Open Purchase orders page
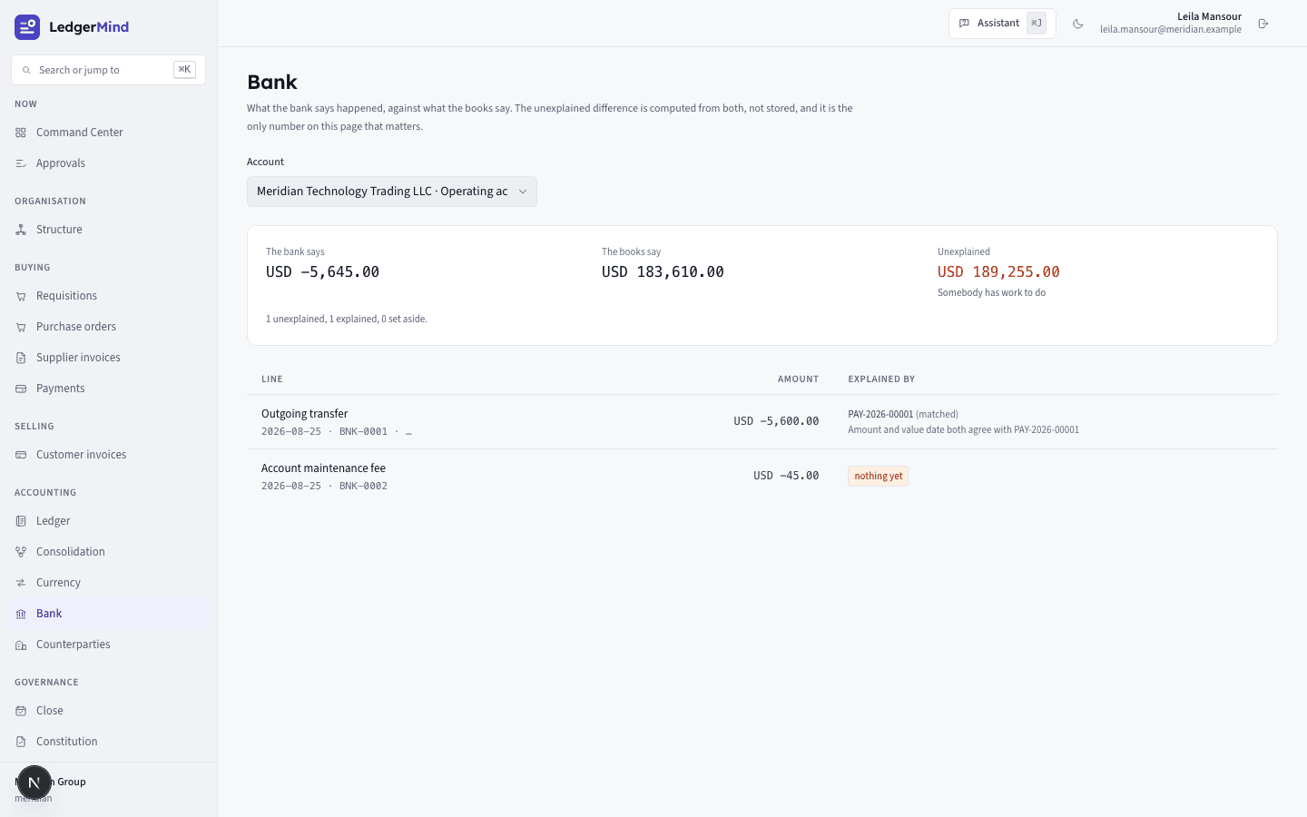 pos(109,327)
